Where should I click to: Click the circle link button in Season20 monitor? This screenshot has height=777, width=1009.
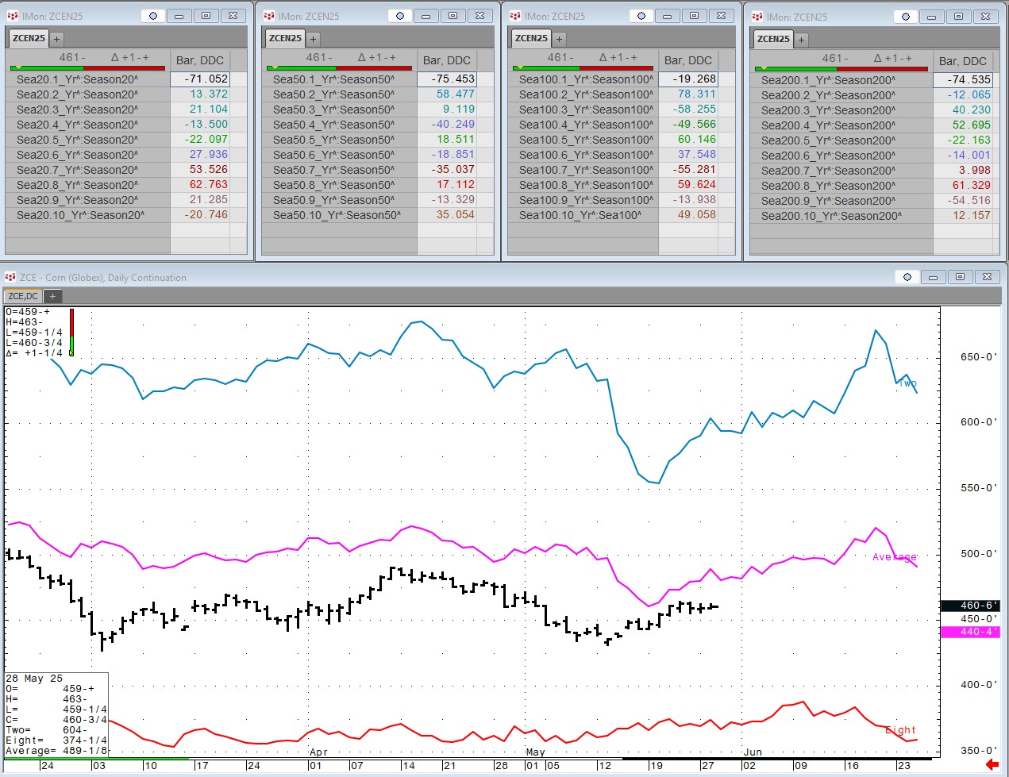coord(153,16)
